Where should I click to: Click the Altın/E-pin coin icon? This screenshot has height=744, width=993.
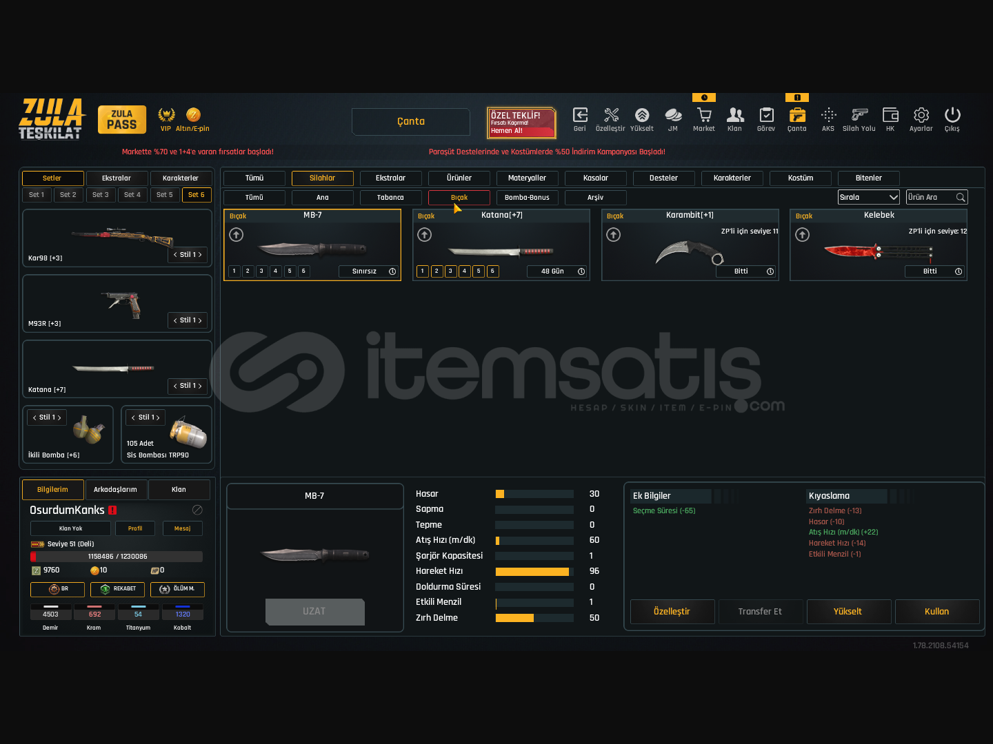point(193,114)
